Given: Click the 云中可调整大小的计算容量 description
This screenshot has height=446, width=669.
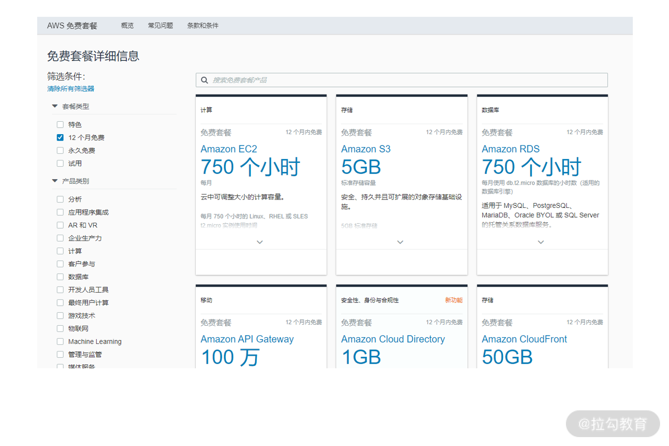Looking at the screenshot, I should pos(242,197).
